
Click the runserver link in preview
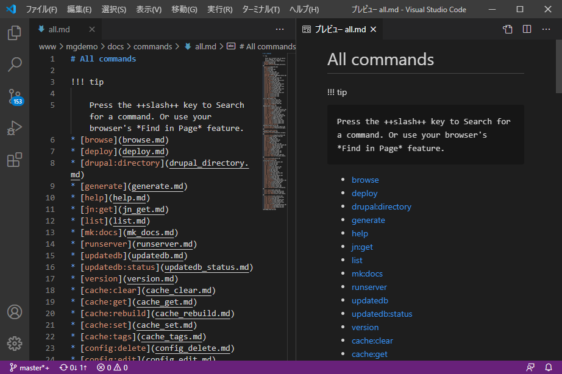click(x=369, y=287)
